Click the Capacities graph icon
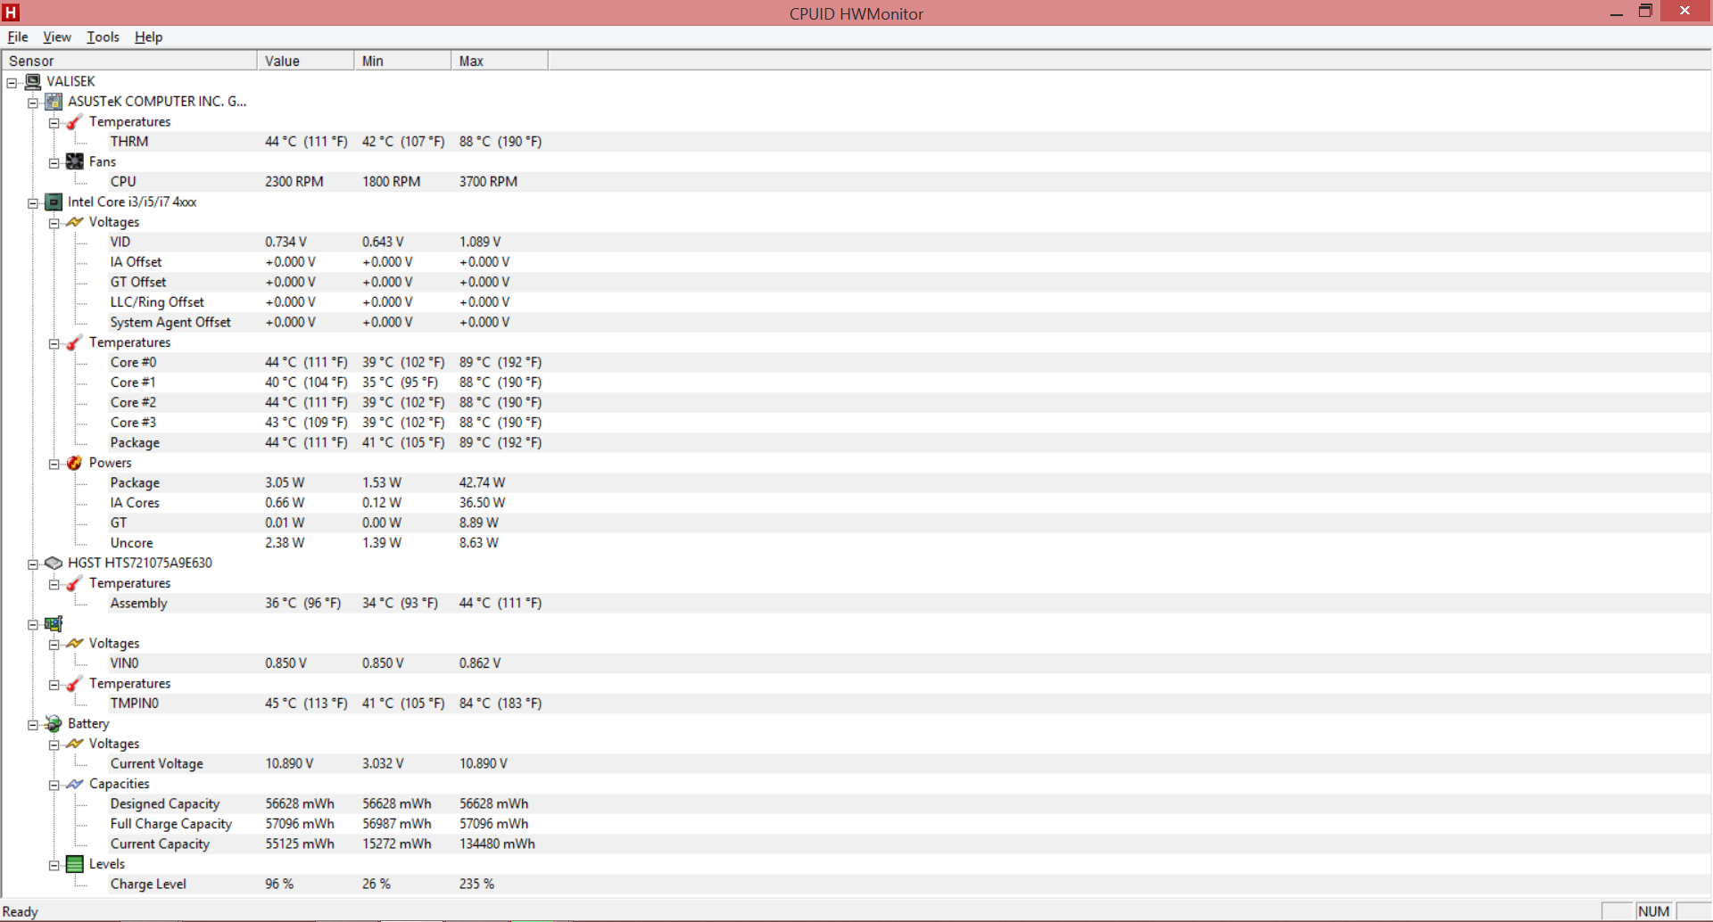The width and height of the screenshot is (1713, 922). pos(75,784)
